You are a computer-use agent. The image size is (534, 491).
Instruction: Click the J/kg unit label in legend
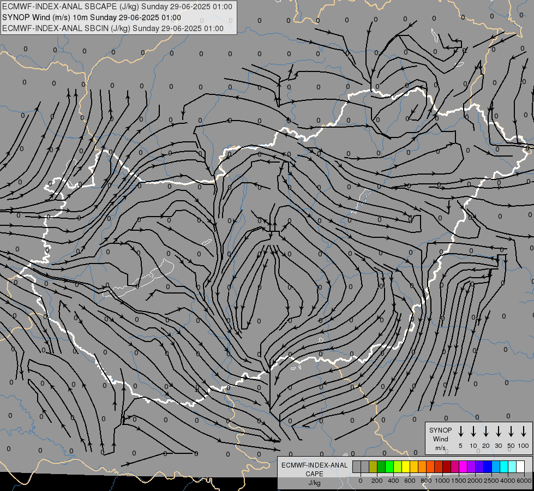pyautogui.click(x=314, y=483)
